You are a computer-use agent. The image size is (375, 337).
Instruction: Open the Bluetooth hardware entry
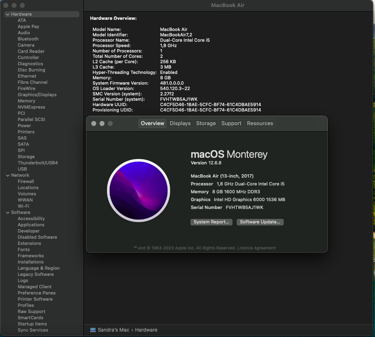[x=28, y=39]
